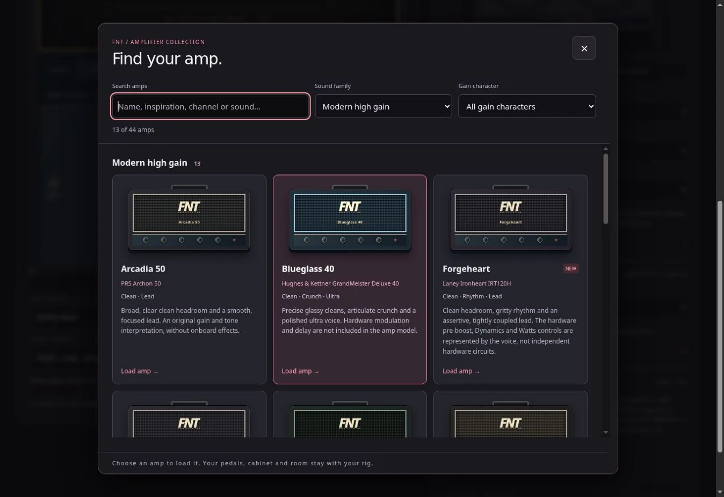Viewport: 724px width, 497px height.
Task: Load the Blueglass 40 amp
Action: (x=300, y=371)
